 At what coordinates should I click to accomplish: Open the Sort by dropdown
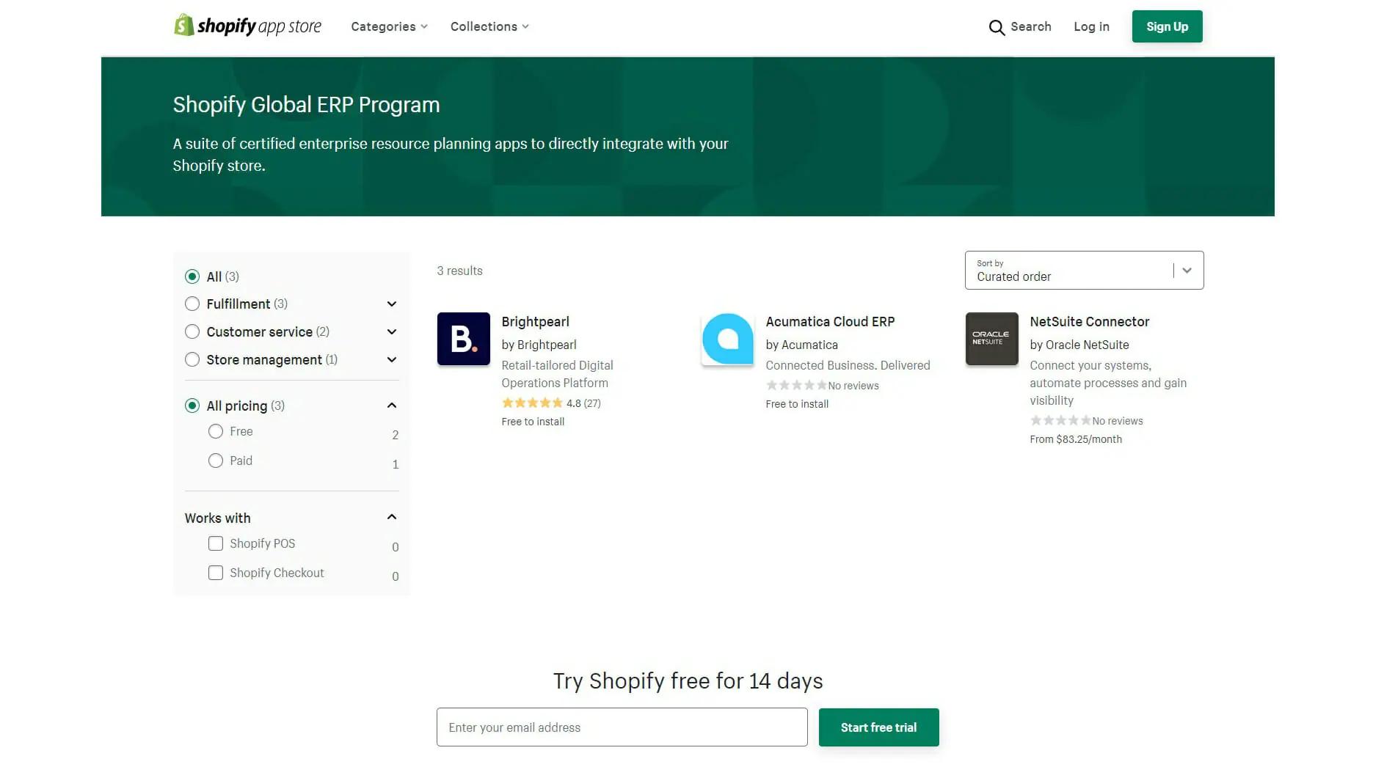pyautogui.click(x=1083, y=271)
